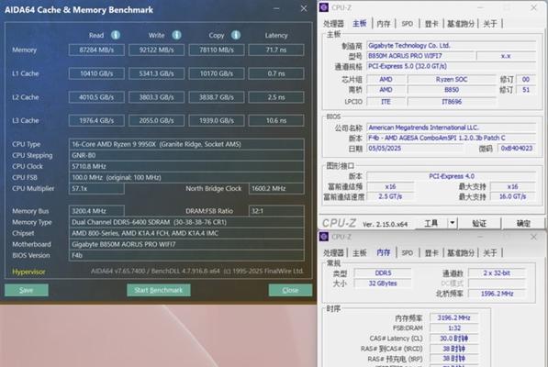Screen dimensions: 548x367
Task: Click Memory Read value 87284 MB/s
Action: [96, 50]
